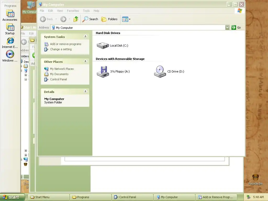Expand the Address bar dropdown
The width and height of the screenshot is (268, 201).
coord(227,27)
